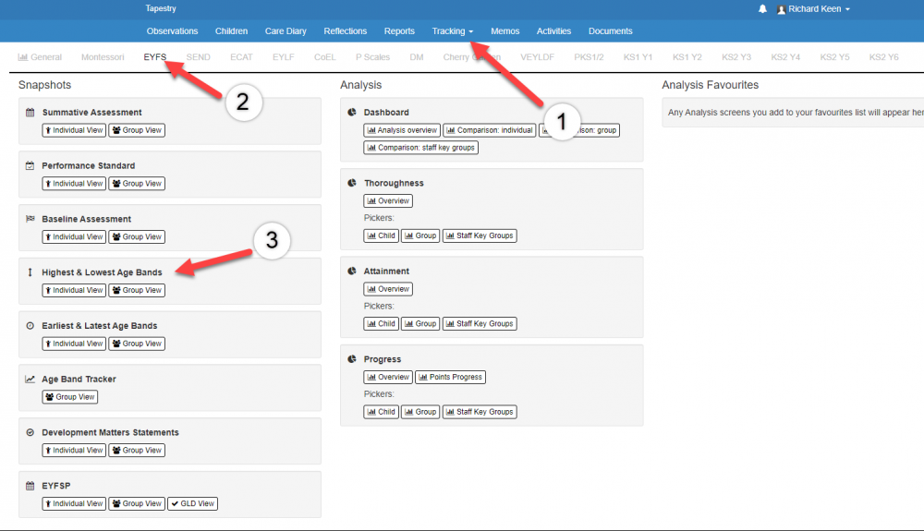The image size is (924, 531).
Task: Open the Reports section
Action: (399, 31)
